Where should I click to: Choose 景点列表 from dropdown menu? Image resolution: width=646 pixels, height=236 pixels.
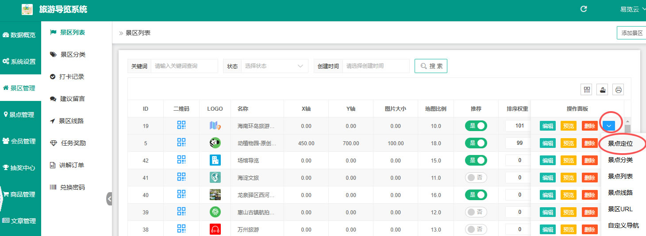(x=620, y=176)
